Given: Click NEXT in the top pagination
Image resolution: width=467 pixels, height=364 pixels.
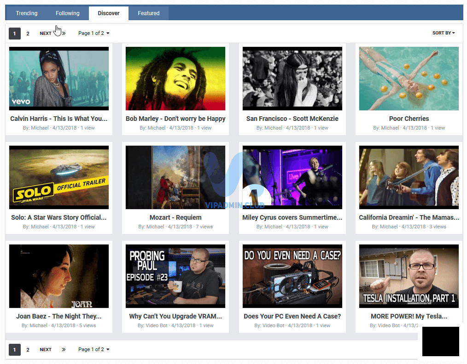Looking at the screenshot, I should [x=46, y=33].
